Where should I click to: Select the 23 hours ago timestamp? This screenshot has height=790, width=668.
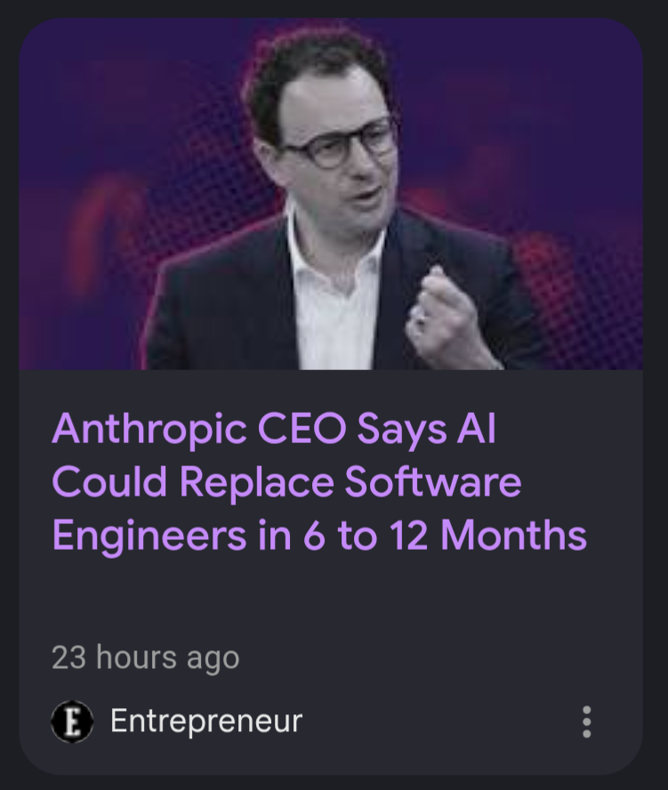point(145,658)
